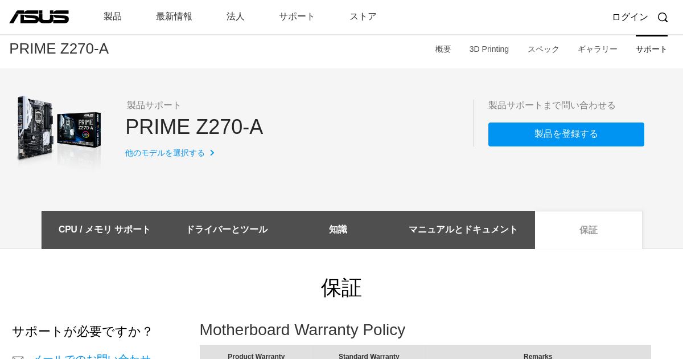Go to the ギャラリー section

point(598,49)
